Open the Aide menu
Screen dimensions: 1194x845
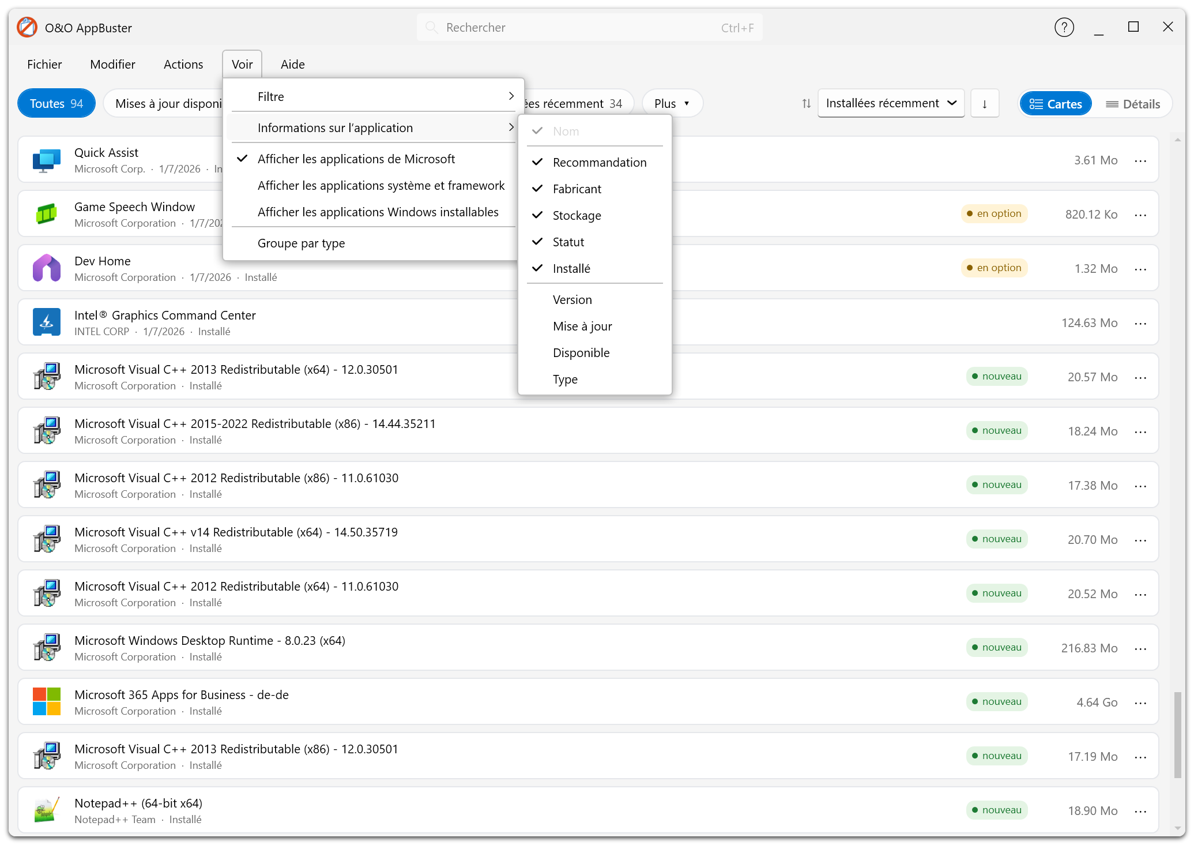click(x=292, y=65)
